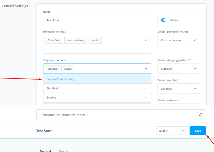This screenshot has height=152, width=214.
Task: Toggle the Active switch
Action: tap(163, 20)
